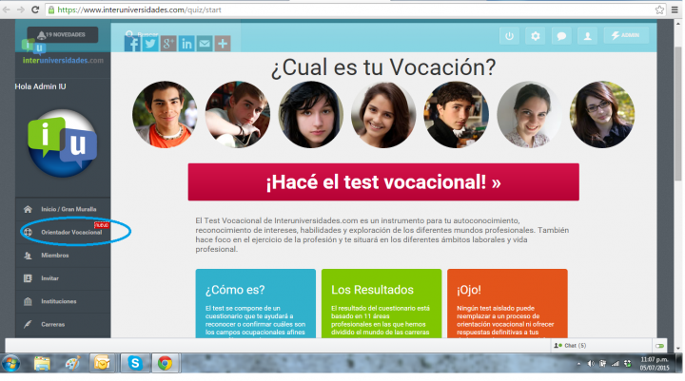Open Skype from the taskbar
Viewport: 685px width, 381px height.
[134, 363]
